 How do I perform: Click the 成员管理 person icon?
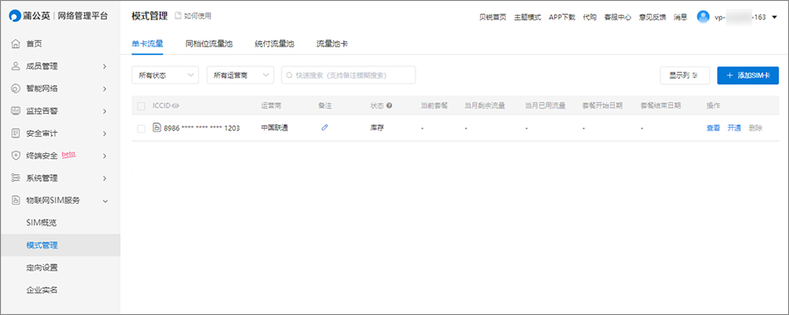click(16, 66)
